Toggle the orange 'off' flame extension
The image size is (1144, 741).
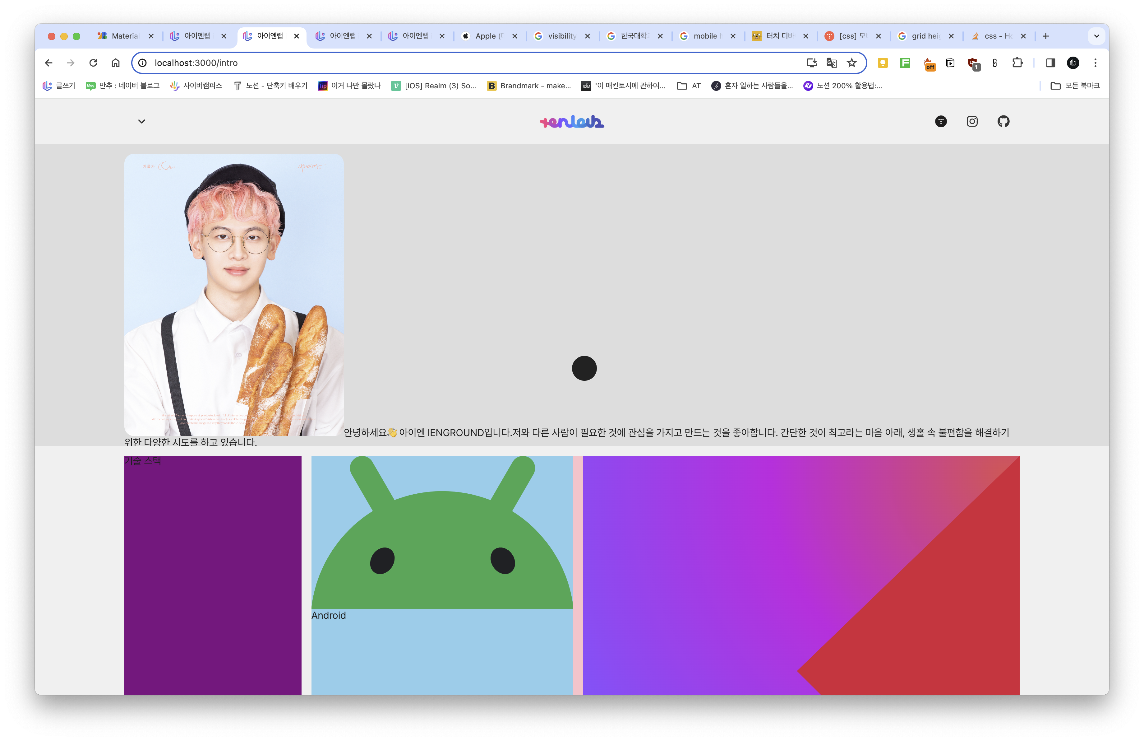[929, 63]
